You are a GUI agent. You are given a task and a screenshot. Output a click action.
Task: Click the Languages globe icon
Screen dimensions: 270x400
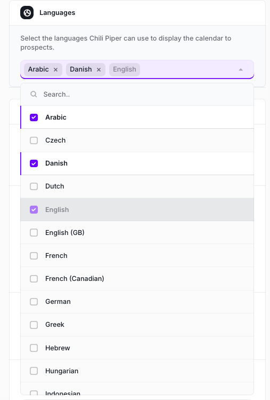(x=27, y=12)
